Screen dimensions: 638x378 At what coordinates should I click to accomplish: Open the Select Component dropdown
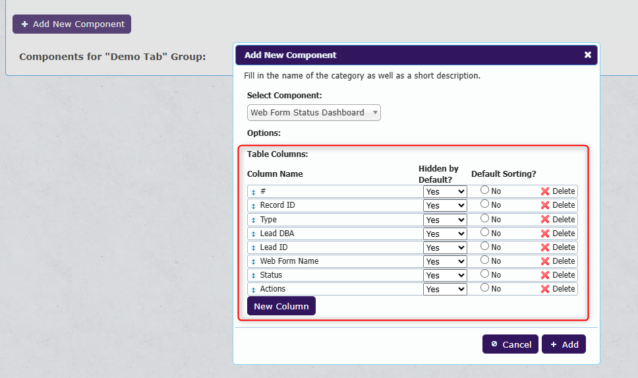pos(314,113)
